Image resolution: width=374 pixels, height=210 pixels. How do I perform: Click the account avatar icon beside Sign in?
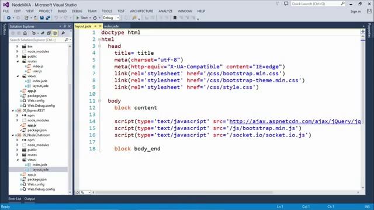(x=369, y=11)
